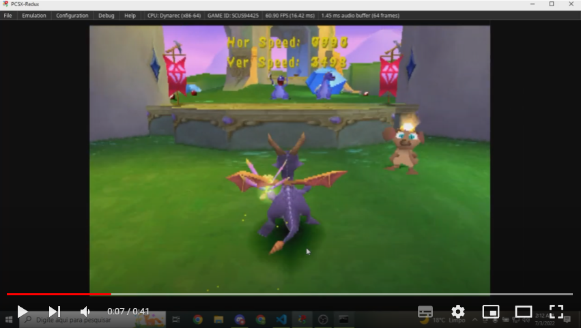Viewport: 581px width, 328px height.
Task: Open the File menu
Action: pyautogui.click(x=8, y=16)
